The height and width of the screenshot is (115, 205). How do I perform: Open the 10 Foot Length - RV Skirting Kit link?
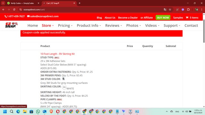[x=57, y=54]
